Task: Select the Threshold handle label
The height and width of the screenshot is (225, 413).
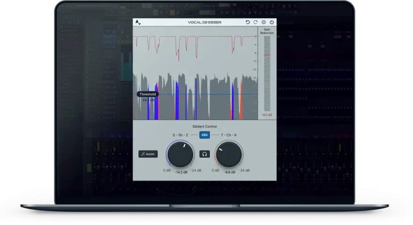Action: 147,94
